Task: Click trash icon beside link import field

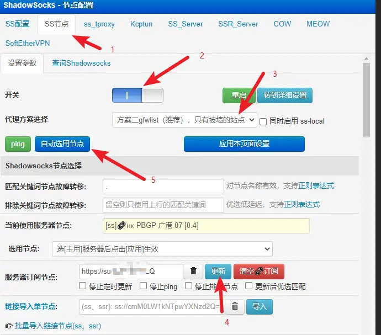Action: pos(235,306)
